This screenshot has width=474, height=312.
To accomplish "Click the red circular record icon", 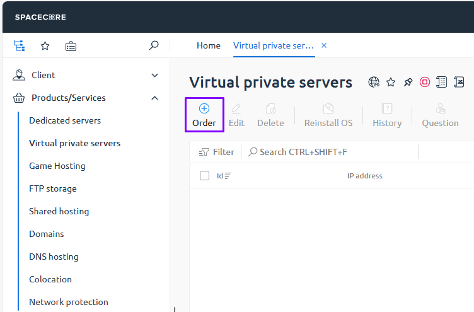I will pos(425,83).
